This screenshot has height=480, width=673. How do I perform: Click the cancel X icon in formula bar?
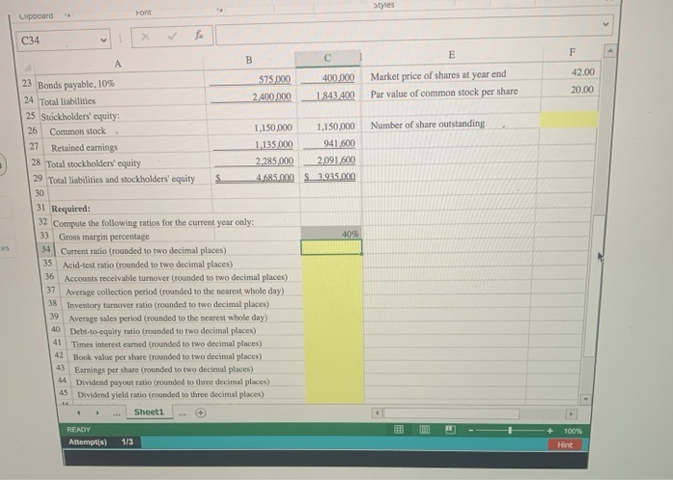[145, 37]
